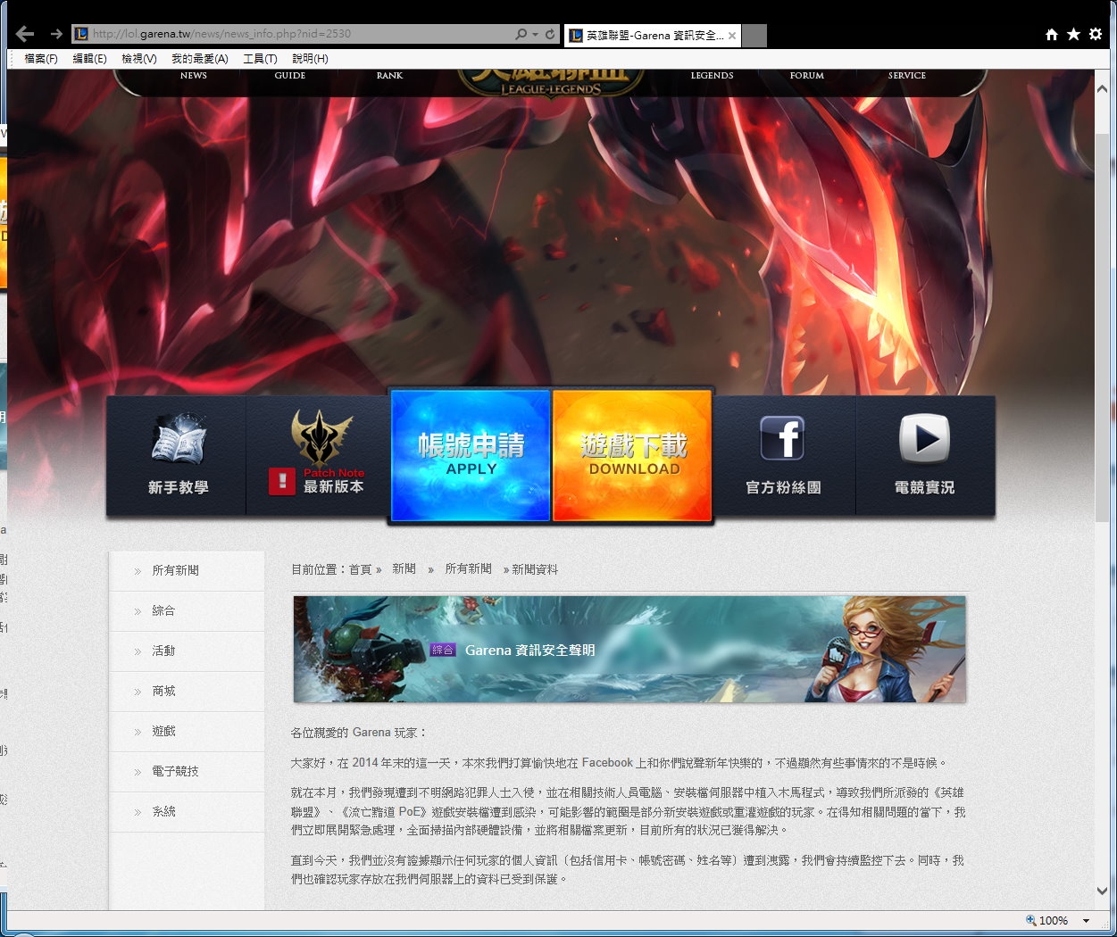The image size is (1117, 937).
Task: Click the page scrollbar up arrow
Action: click(x=1102, y=88)
